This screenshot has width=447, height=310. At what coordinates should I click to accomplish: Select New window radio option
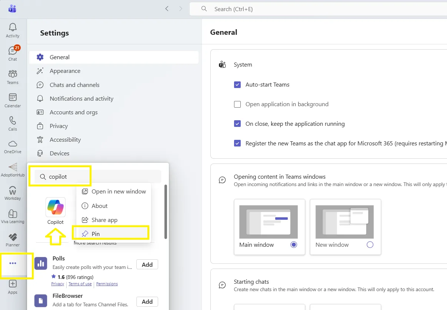tap(370, 245)
